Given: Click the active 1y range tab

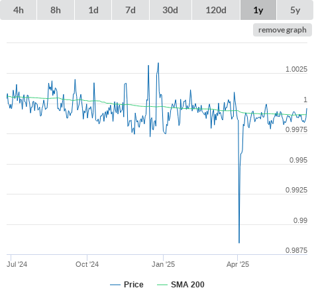Looking at the screenshot, I should coord(258,10).
